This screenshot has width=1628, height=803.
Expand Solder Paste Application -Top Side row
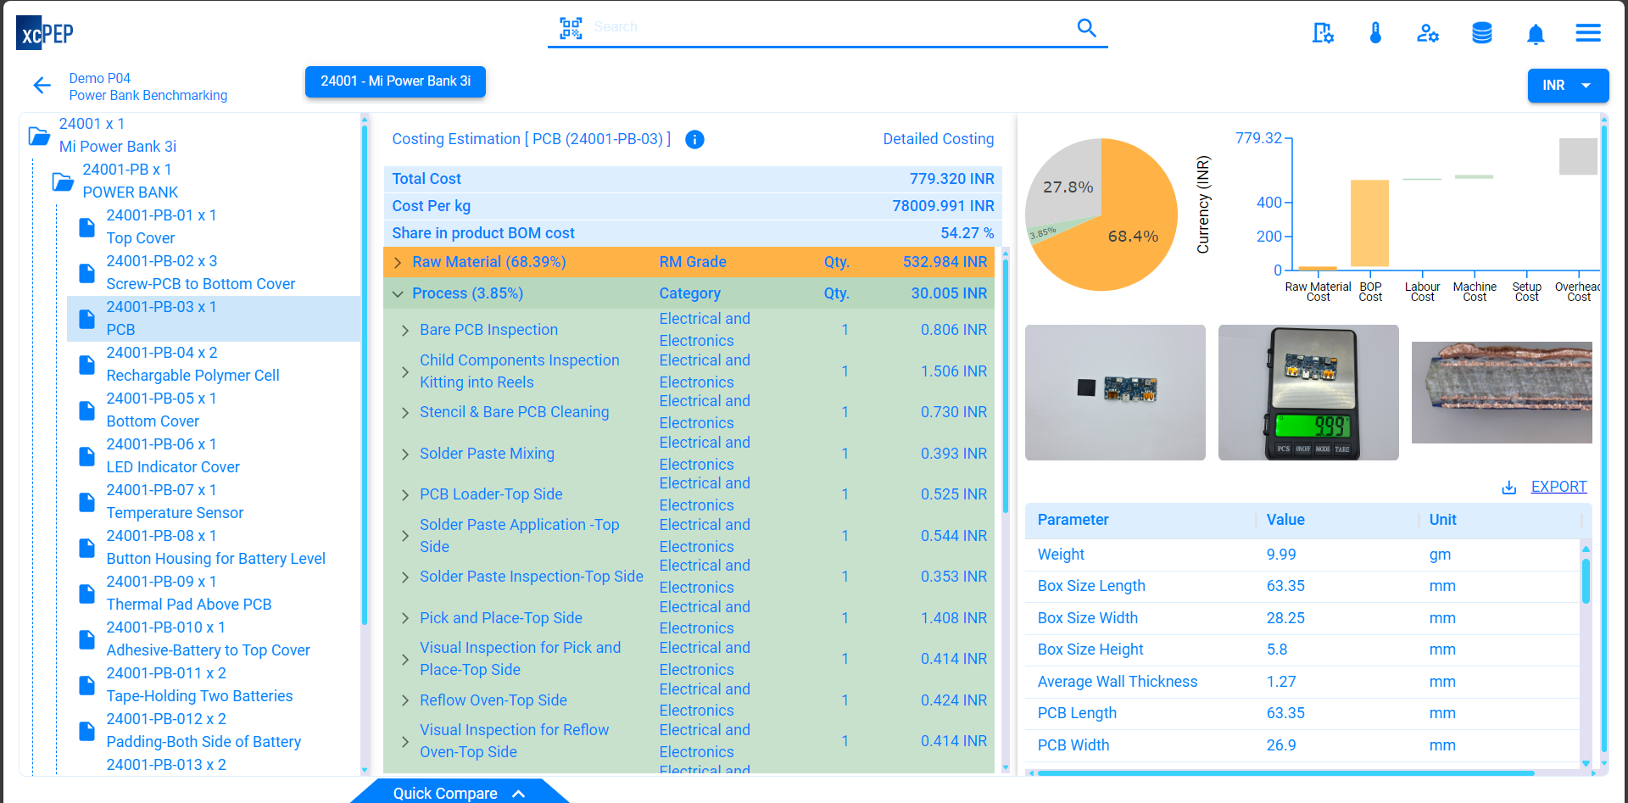[x=405, y=537]
